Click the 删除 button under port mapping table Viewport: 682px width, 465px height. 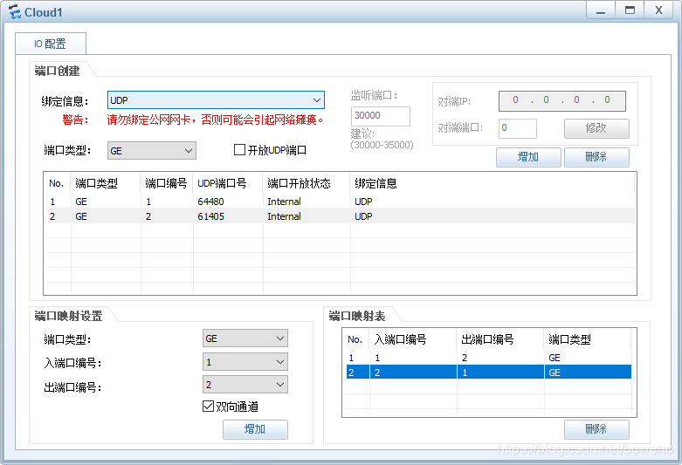pos(596,429)
